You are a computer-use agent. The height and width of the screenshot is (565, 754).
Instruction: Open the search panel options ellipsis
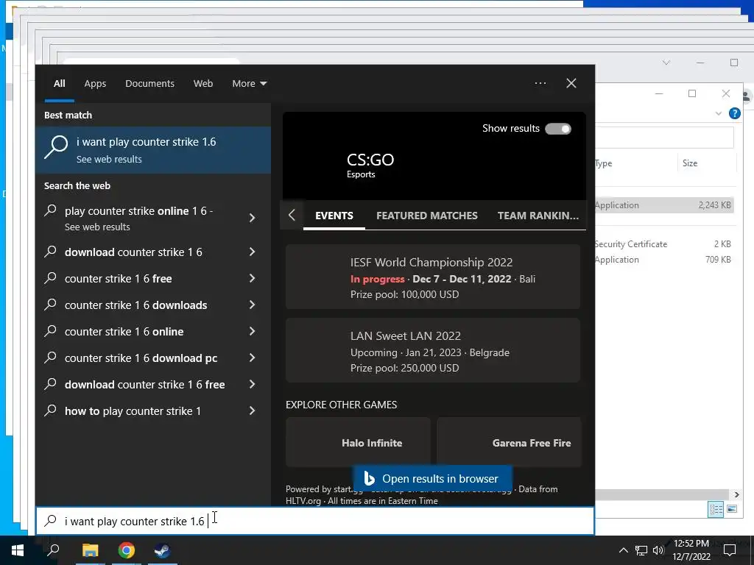pos(540,83)
